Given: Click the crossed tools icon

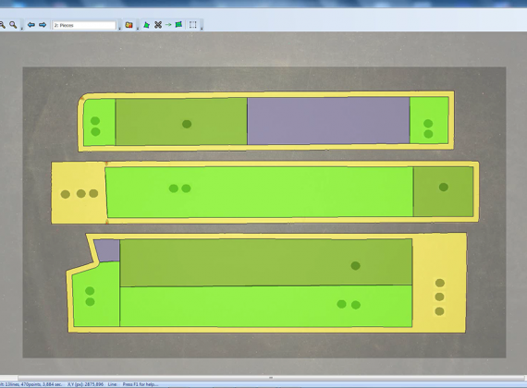Looking at the screenshot, I should coord(158,25).
